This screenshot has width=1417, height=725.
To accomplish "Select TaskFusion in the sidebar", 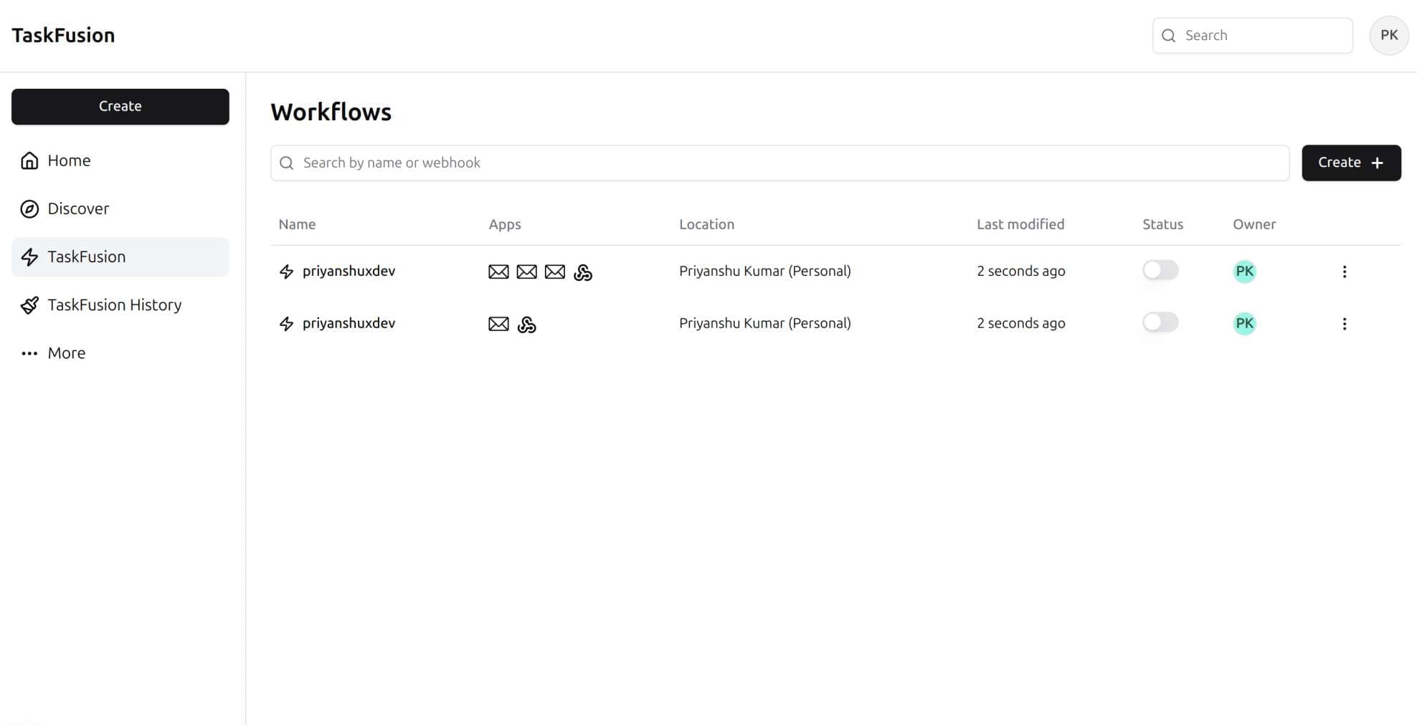I will tap(120, 256).
